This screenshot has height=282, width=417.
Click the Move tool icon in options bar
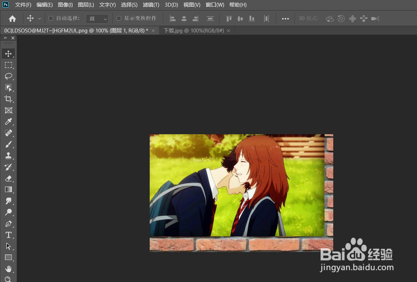tap(30, 18)
